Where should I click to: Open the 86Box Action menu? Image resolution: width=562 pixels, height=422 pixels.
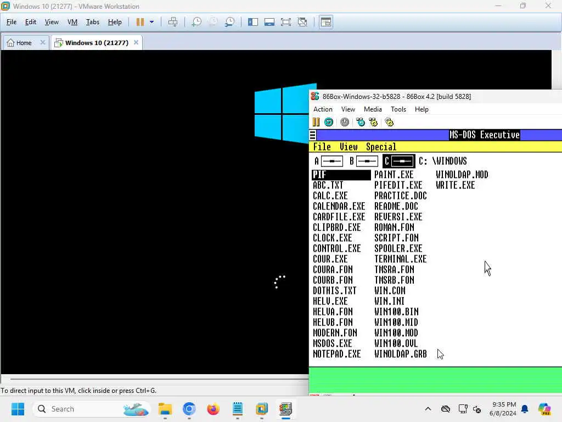point(323,109)
